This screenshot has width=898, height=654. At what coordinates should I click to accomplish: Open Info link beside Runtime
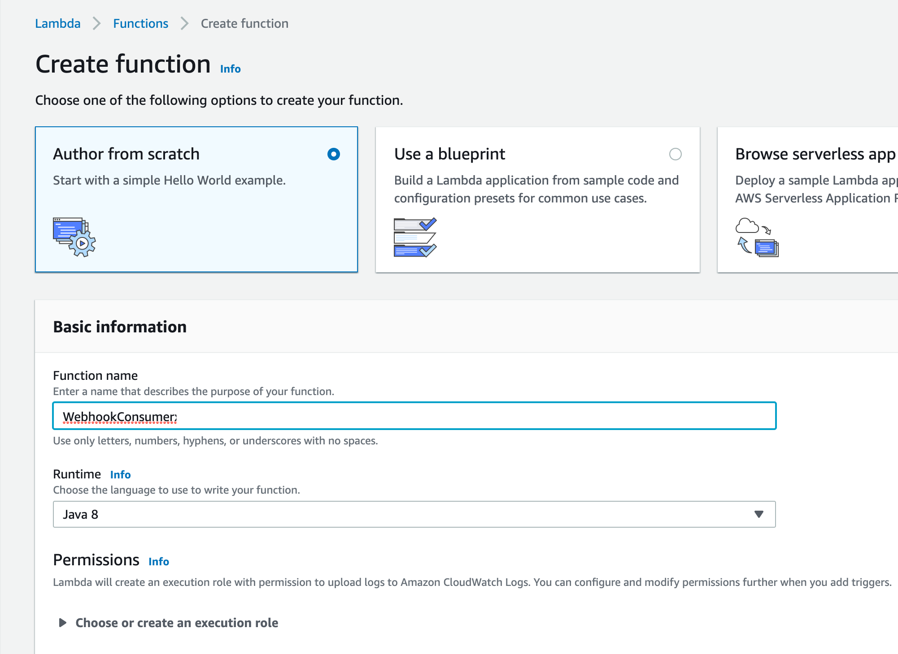(120, 475)
